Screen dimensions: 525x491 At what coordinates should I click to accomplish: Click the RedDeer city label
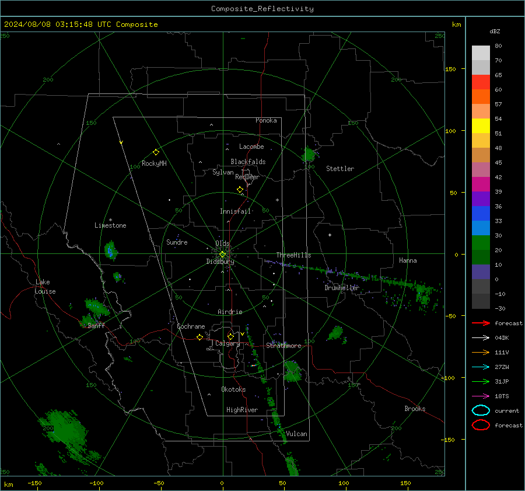pos(247,177)
